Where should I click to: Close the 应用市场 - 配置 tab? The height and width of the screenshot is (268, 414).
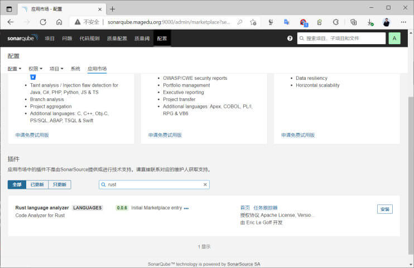point(100,9)
